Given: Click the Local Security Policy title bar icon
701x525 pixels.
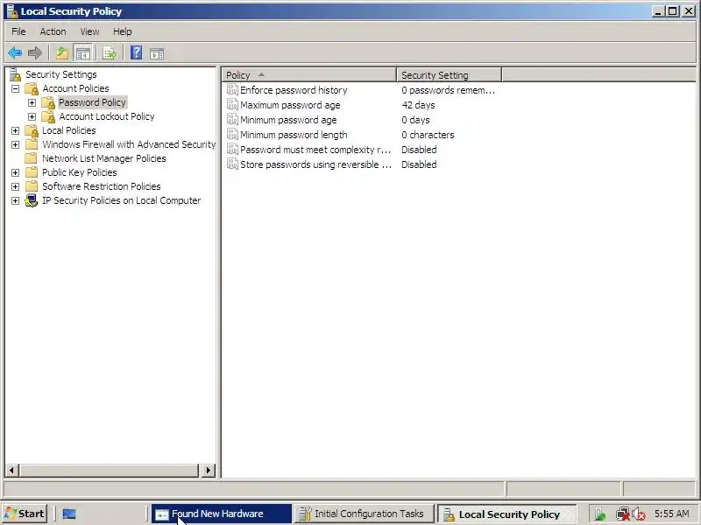Looking at the screenshot, I should (12, 11).
